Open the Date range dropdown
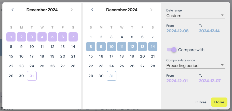Image resolution: width=232 pixels, height=111 pixels. [196, 16]
